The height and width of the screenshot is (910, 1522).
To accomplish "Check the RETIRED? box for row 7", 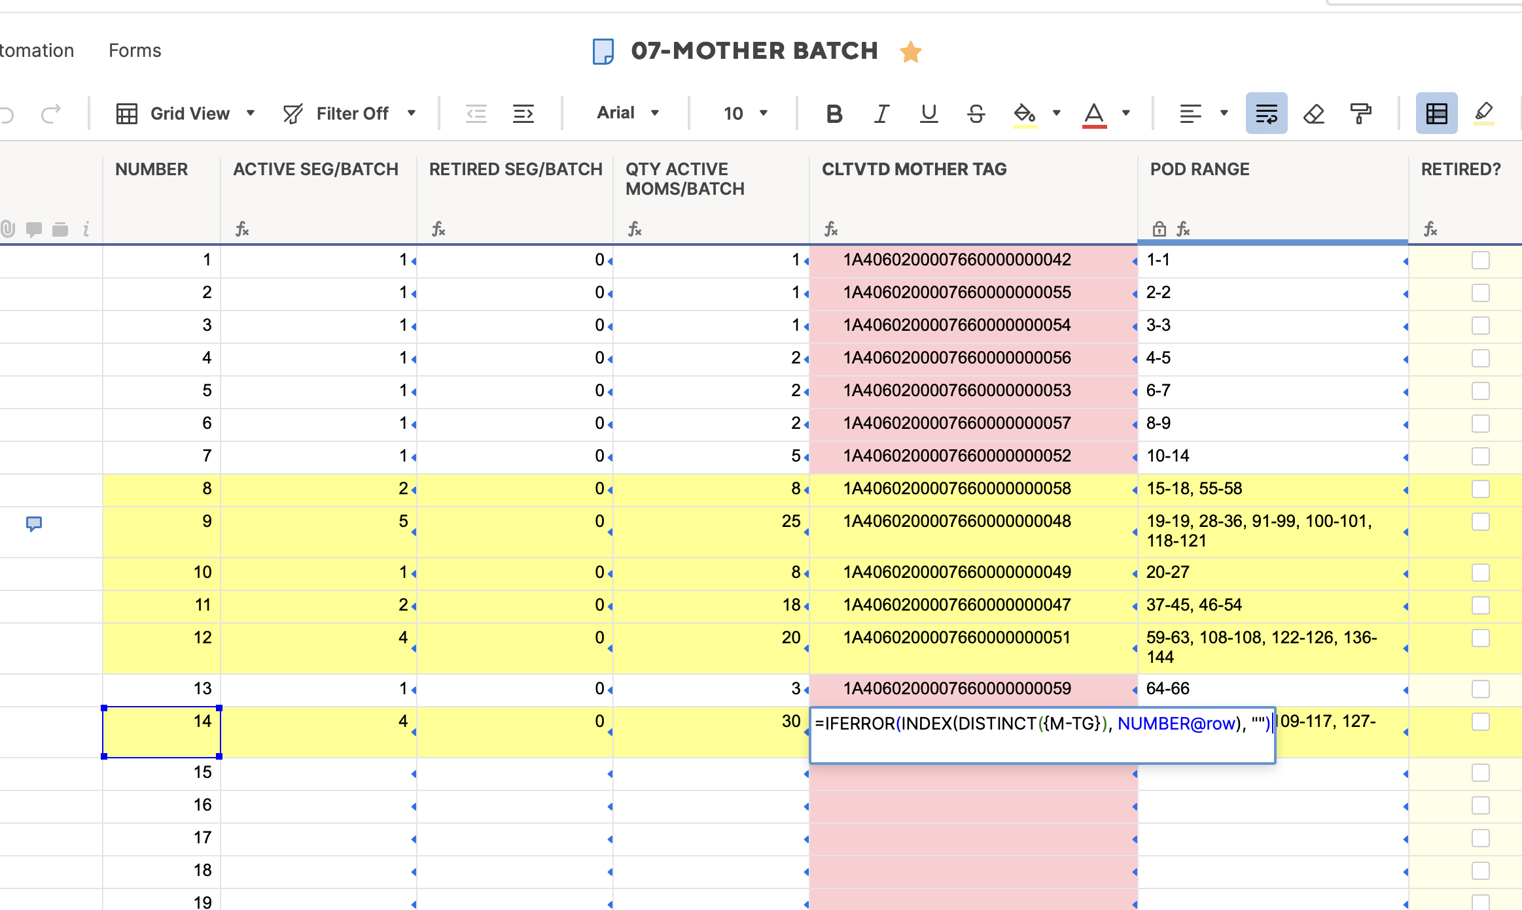I will (x=1481, y=456).
